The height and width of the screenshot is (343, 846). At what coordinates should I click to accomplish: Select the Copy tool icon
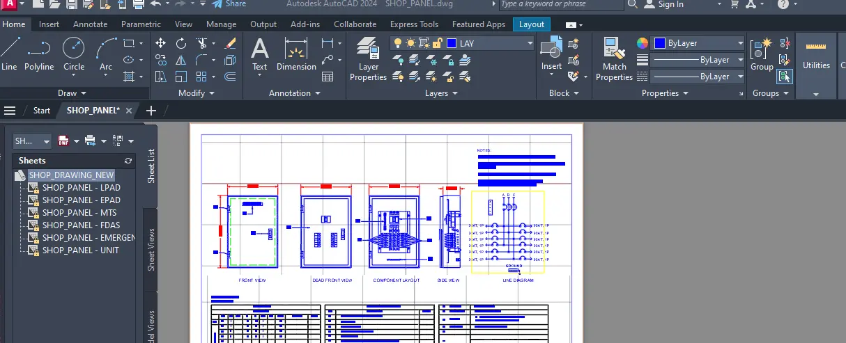pyautogui.click(x=161, y=60)
